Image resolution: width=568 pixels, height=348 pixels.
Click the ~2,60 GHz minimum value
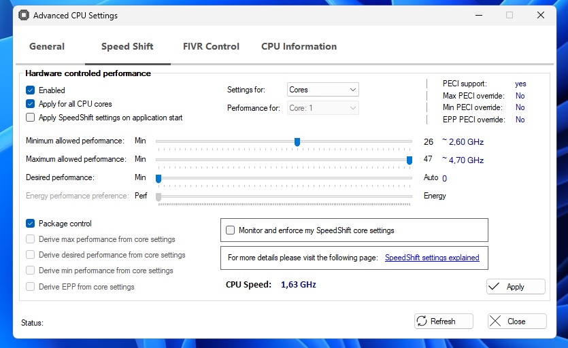463,141
